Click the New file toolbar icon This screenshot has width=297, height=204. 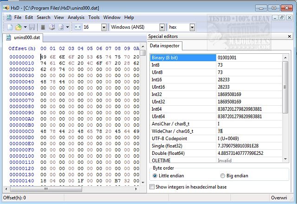(10, 27)
